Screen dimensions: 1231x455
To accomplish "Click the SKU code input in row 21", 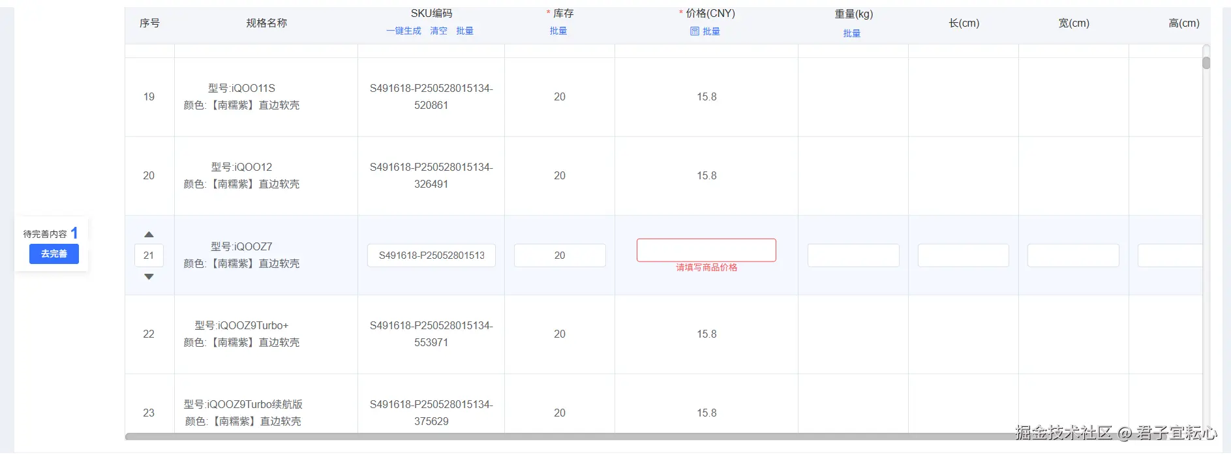I will [x=431, y=256].
